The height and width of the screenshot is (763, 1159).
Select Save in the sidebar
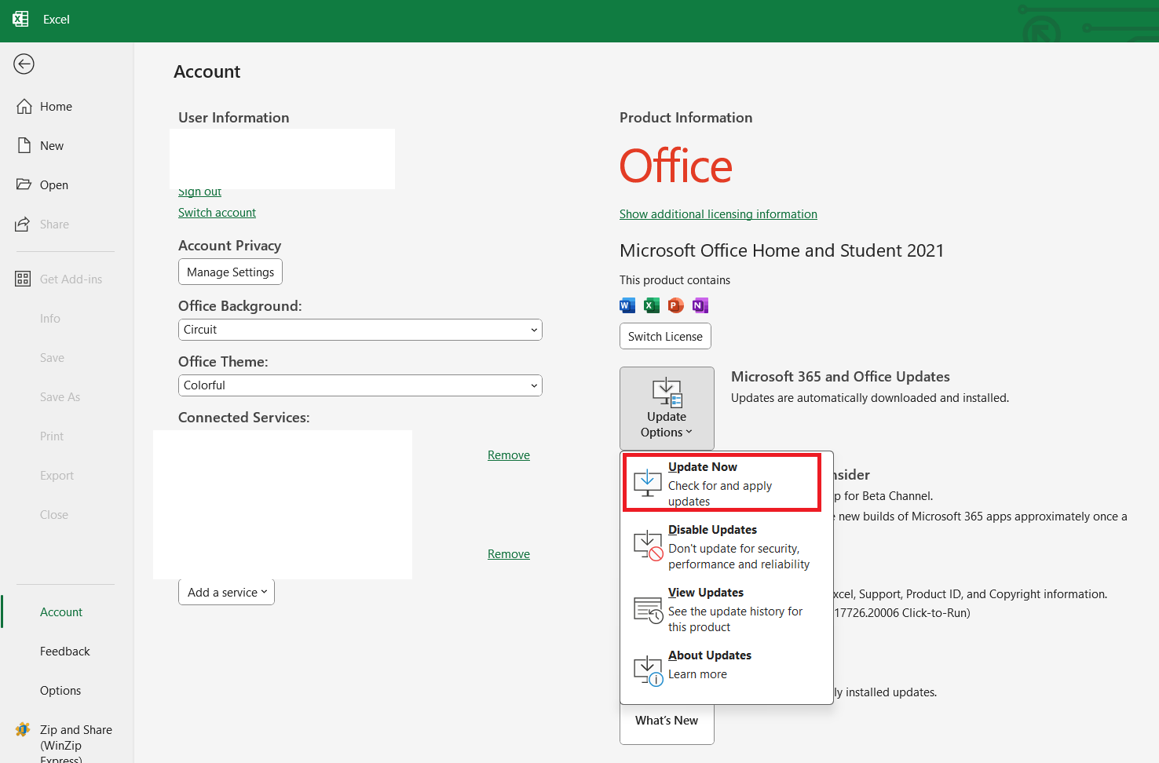[53, 358]
